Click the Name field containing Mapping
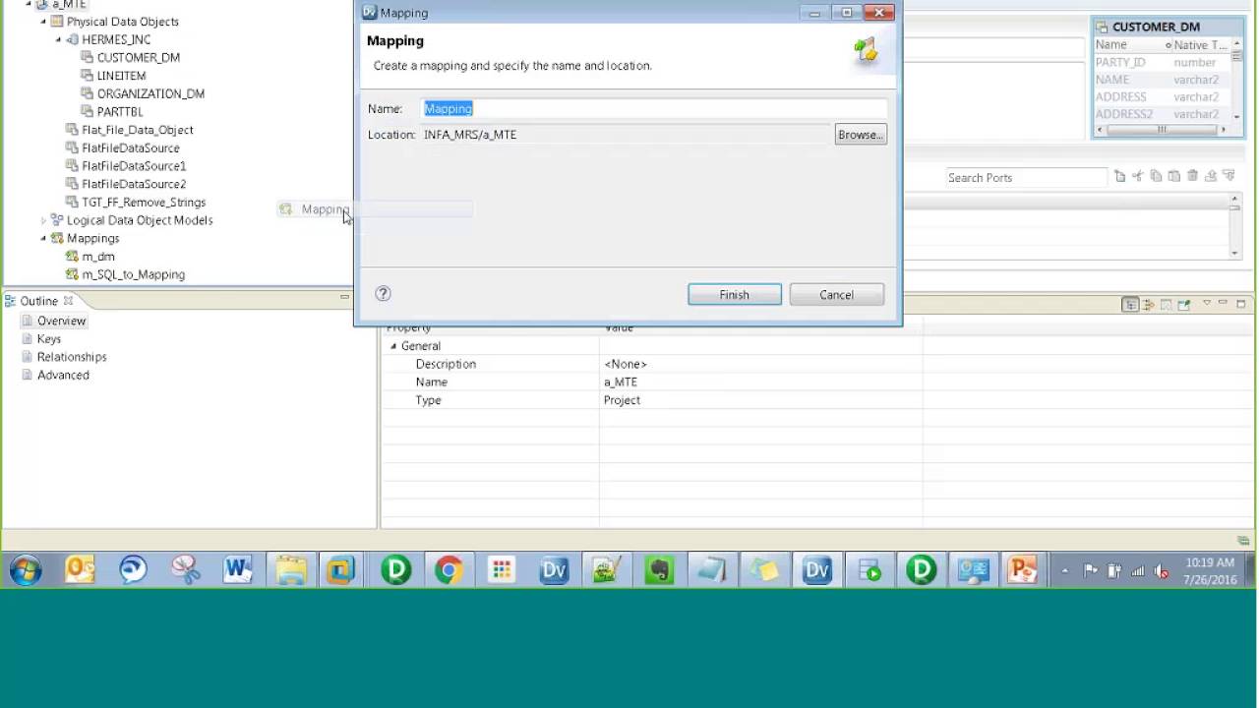Screen dimensions: 1259x708 pyautogui.click(x=655, y=108)
